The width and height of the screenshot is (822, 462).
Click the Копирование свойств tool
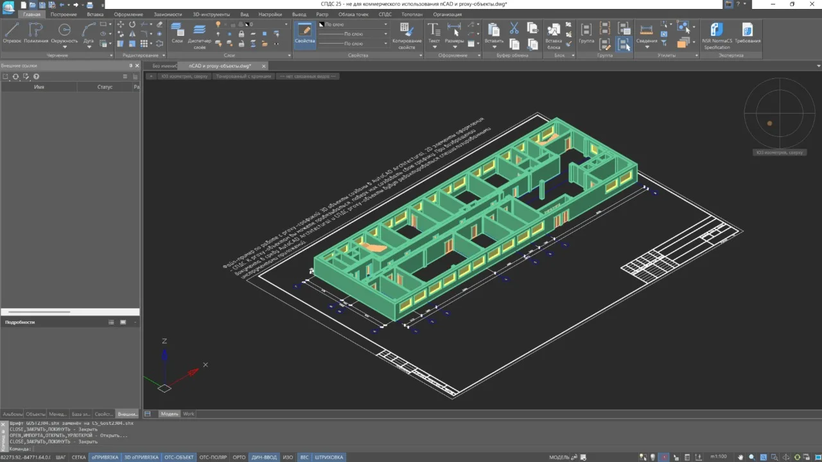(x=407, y=35)
